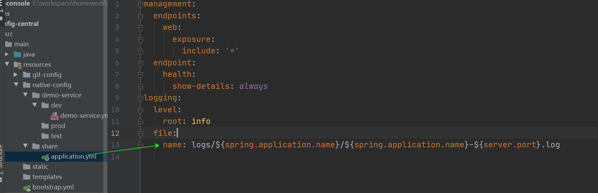Click the 'show-details:' key text
The image size is (598, 193).
tap(203, 86)
